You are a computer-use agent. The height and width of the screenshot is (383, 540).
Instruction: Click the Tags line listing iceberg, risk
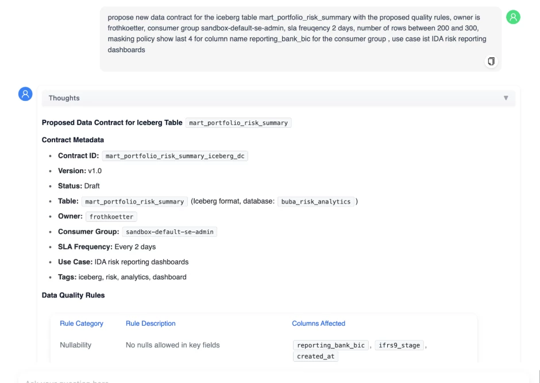122,277
